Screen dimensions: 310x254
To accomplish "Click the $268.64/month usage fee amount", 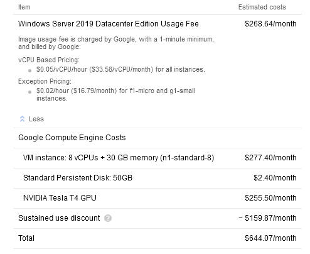I will point(270,24).
